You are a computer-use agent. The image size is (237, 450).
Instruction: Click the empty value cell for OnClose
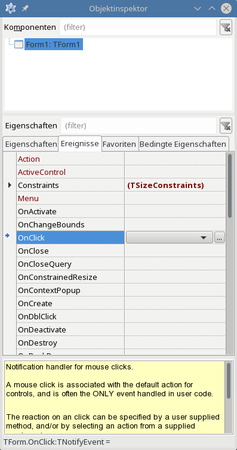coord(175,251)
